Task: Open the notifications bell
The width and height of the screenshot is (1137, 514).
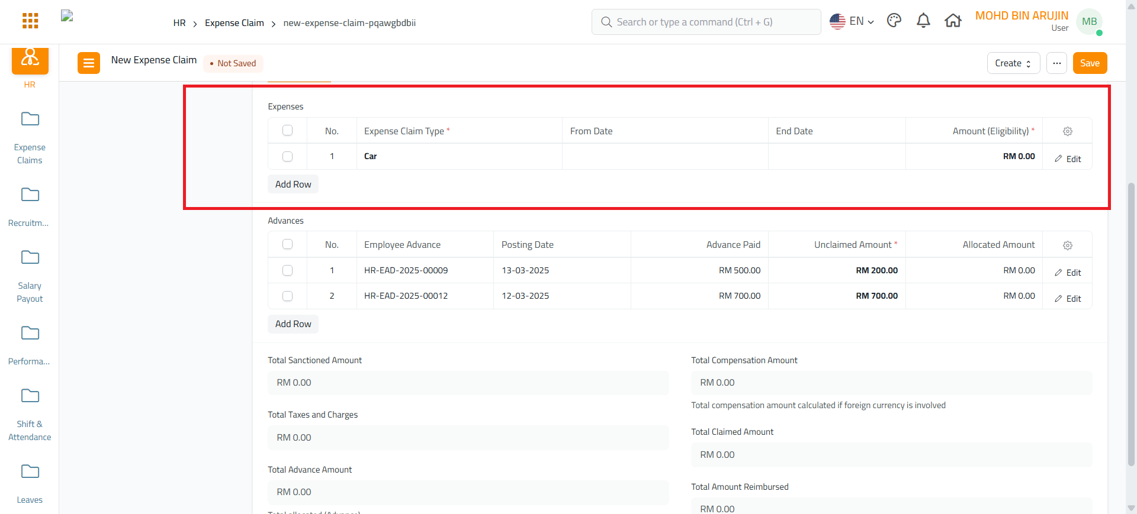Action: click(923, 21)
